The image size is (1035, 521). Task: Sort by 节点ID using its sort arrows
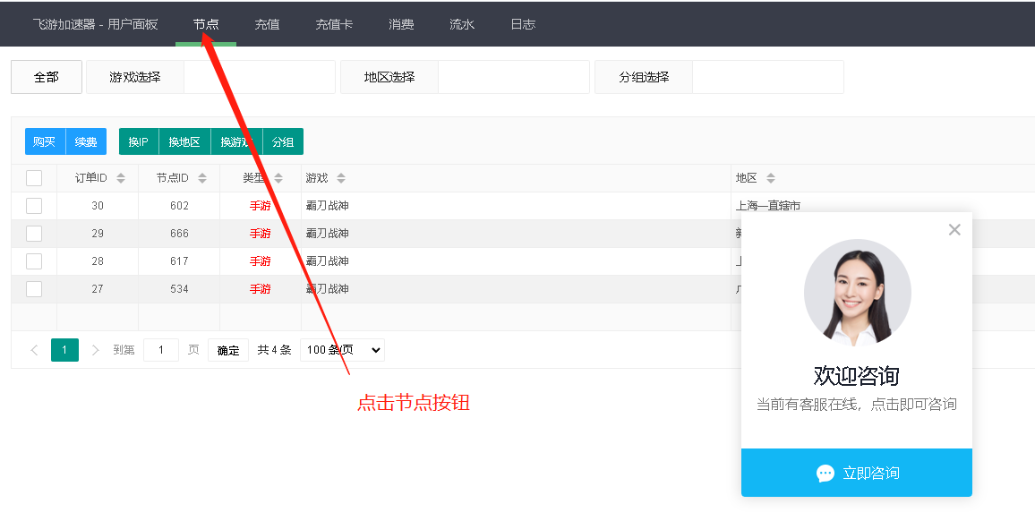click(202, 178)
